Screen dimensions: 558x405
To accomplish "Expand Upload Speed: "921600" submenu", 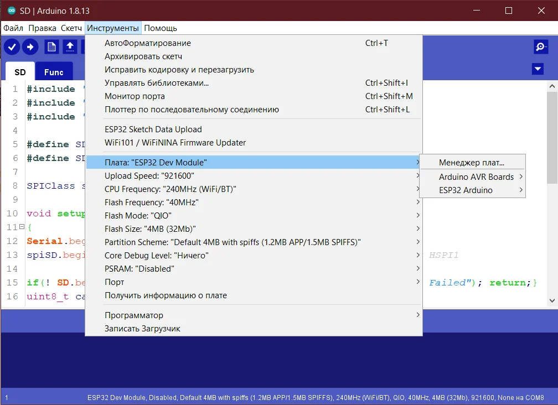I will [x=254, y=175].
